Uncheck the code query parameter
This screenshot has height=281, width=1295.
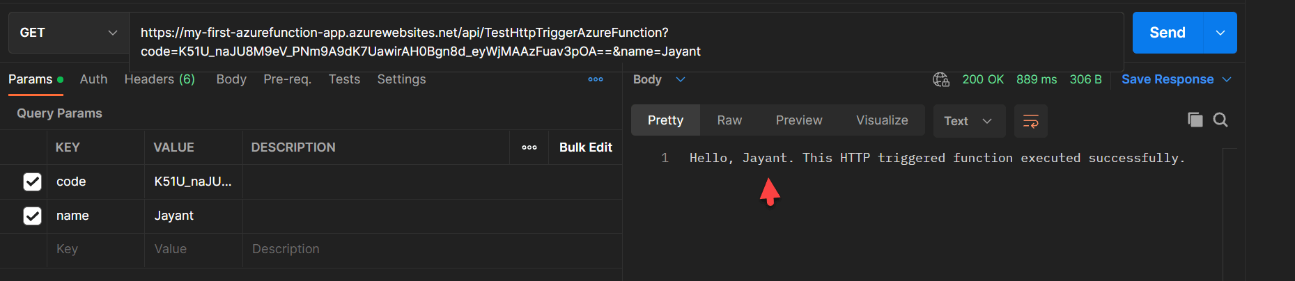pos(33,182)
